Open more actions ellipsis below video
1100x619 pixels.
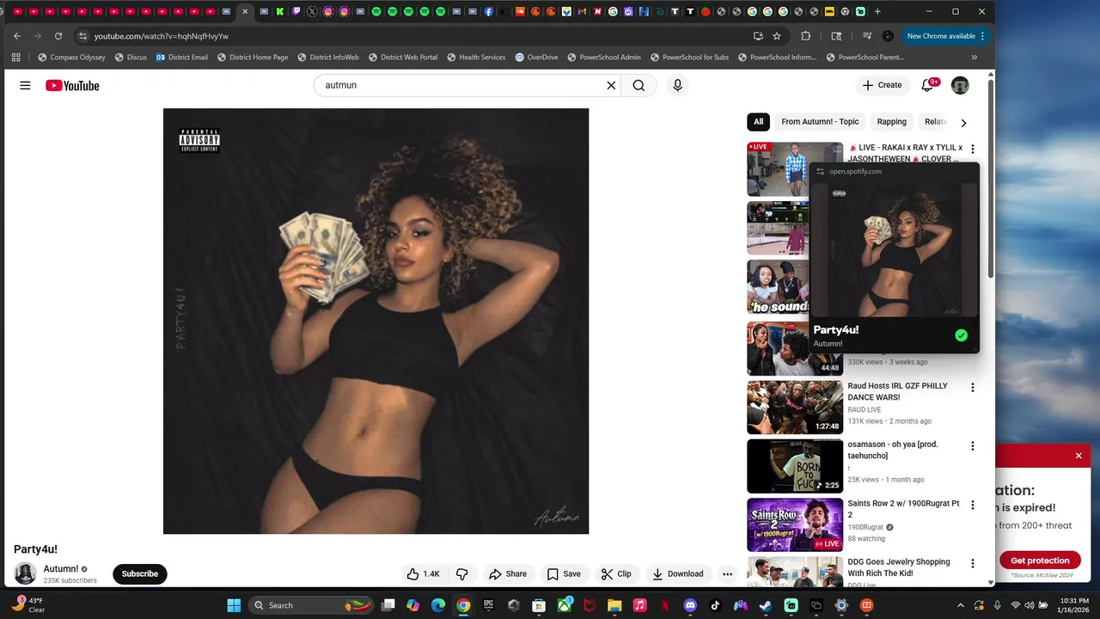727,573
